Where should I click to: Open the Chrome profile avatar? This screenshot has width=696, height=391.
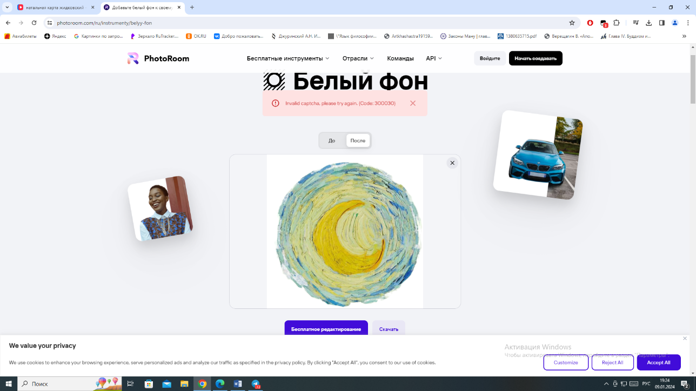[x=675, y=23]
